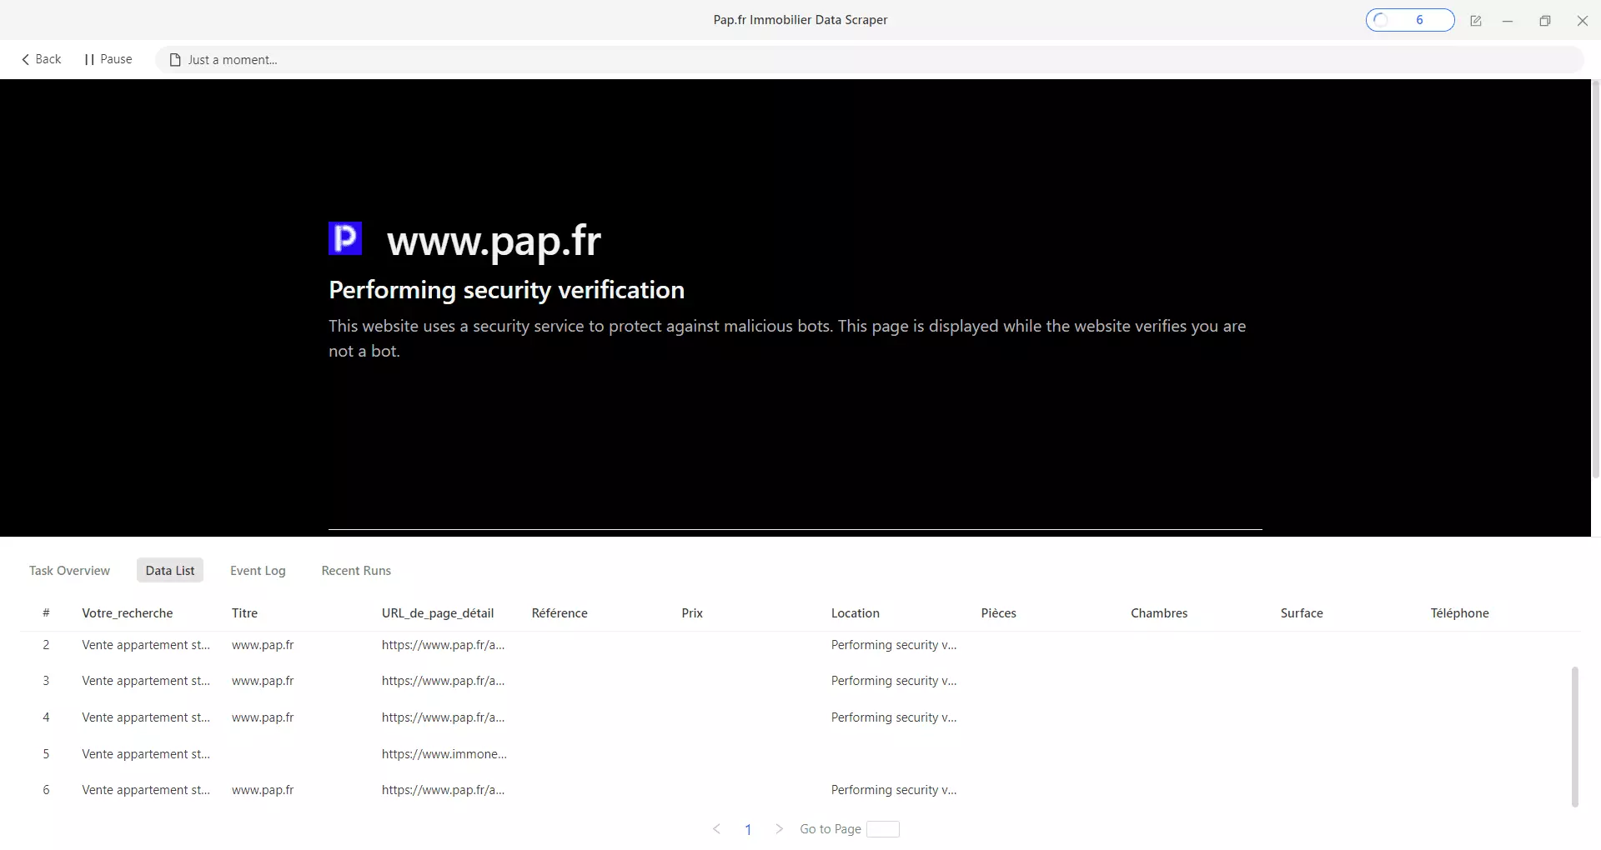Image resolution: width=1601 pixels, height=850 pixels.
Task: Click the Surface column header
Action: [1302, 613]
